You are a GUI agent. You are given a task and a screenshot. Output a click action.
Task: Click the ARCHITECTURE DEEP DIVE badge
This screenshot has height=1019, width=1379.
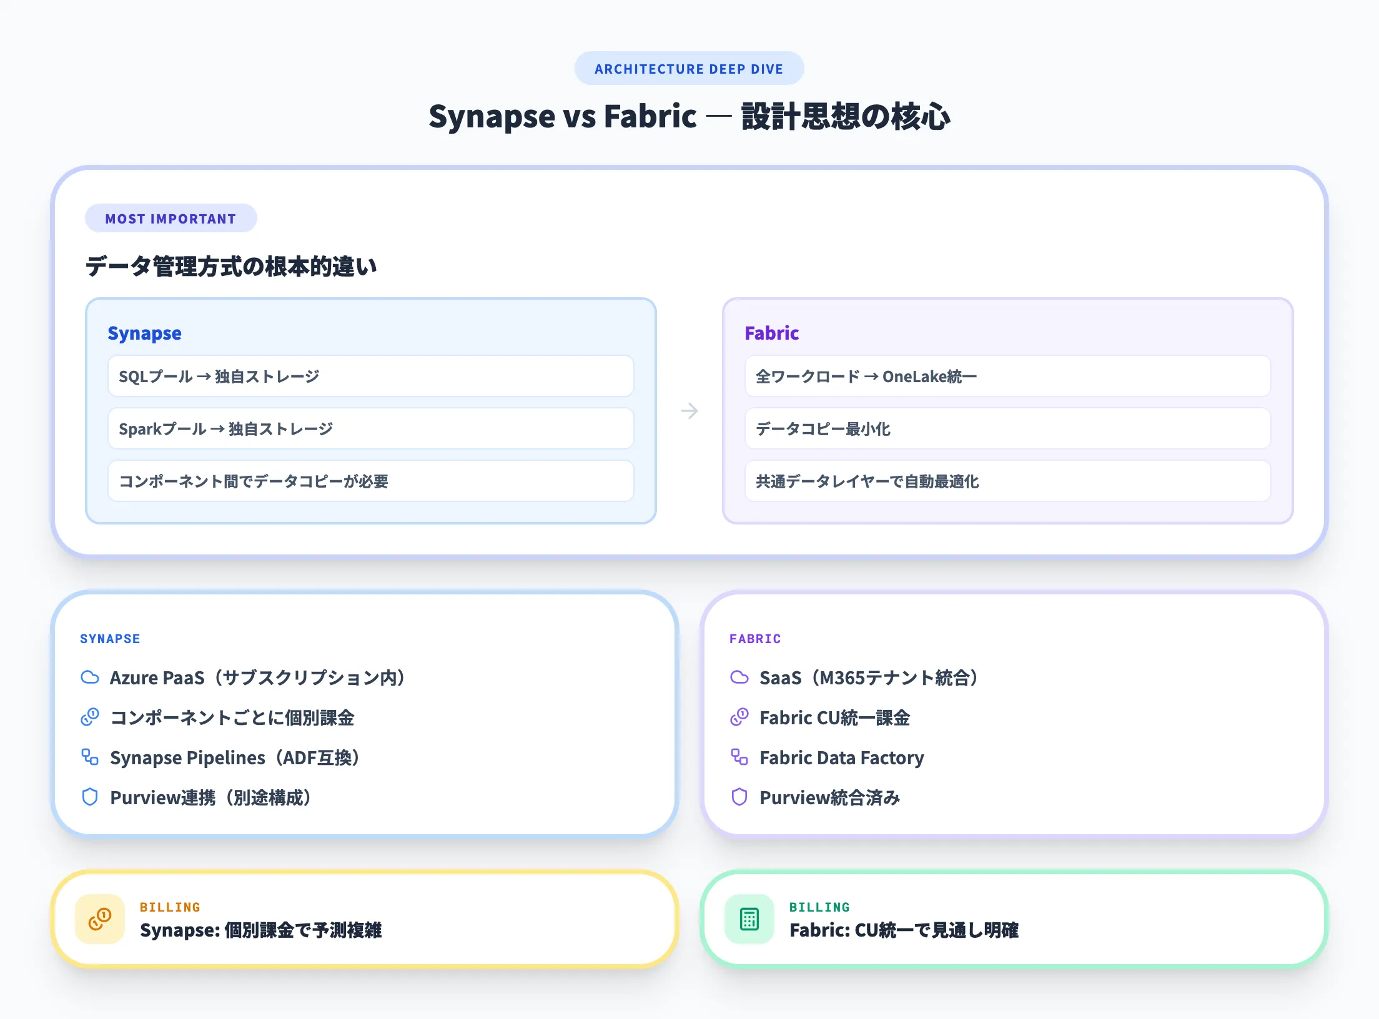[689, 69]
